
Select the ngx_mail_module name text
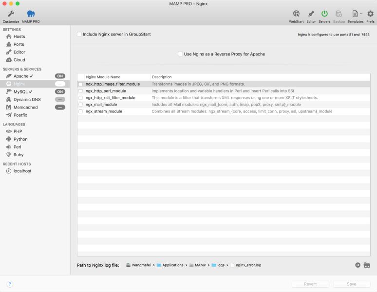point(101,105)
